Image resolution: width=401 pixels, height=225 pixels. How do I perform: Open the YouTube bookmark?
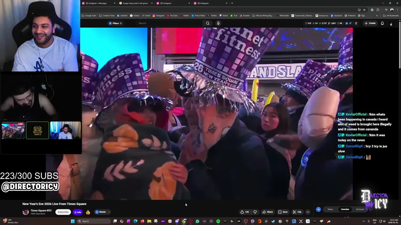coord(172,16)
